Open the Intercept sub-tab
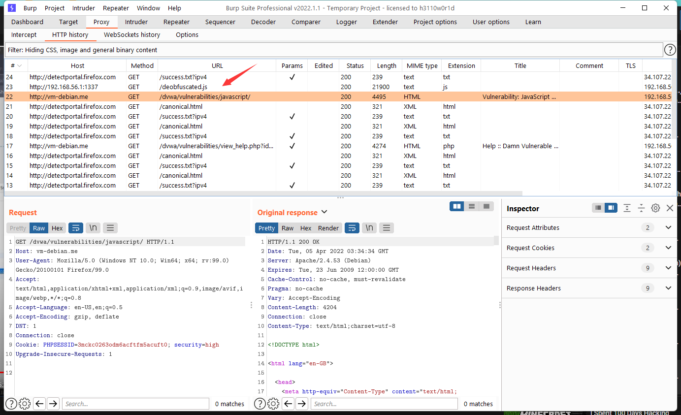The image size is (681, 415). tap(24, 34)
